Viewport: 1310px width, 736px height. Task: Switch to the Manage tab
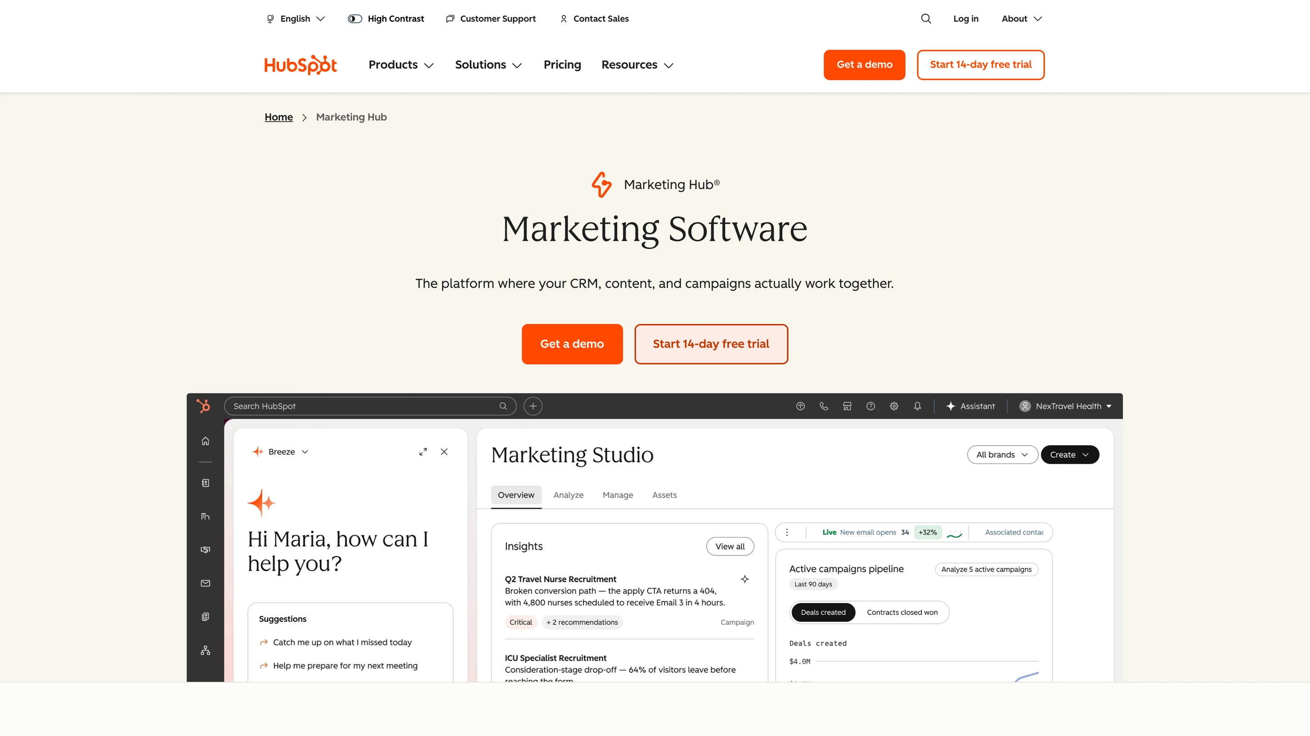(x=617, y=495)
